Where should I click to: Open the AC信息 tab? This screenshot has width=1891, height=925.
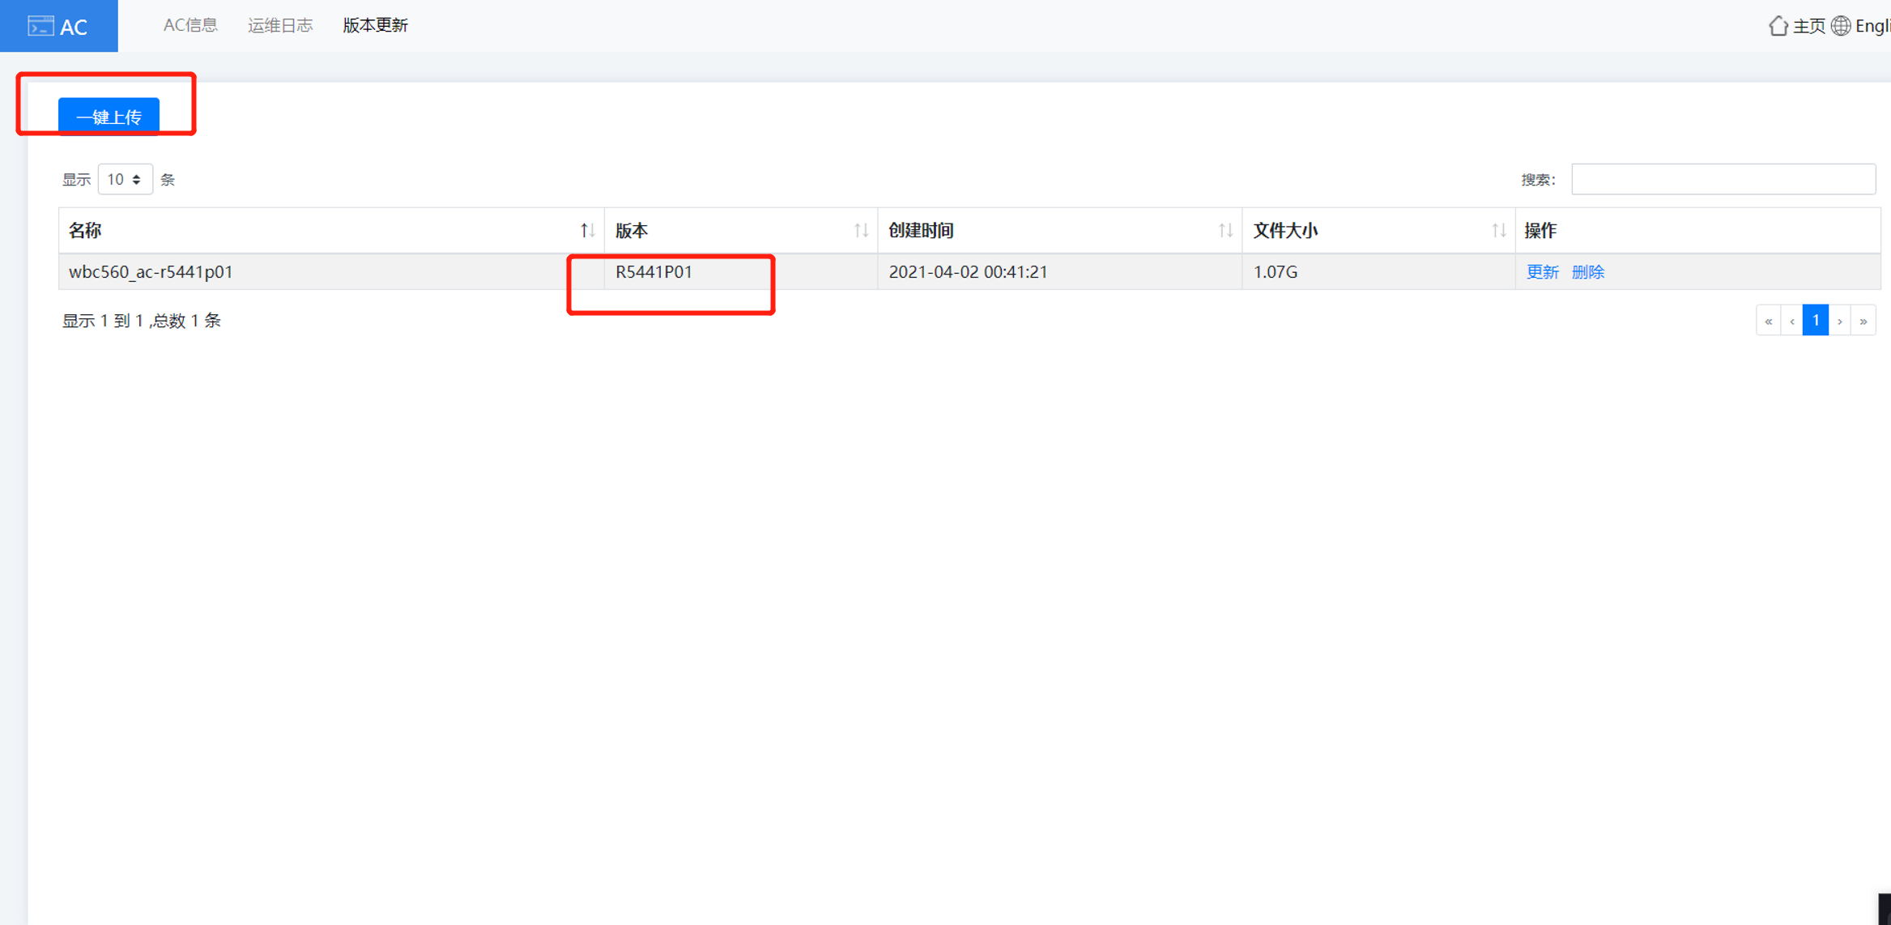190,25
